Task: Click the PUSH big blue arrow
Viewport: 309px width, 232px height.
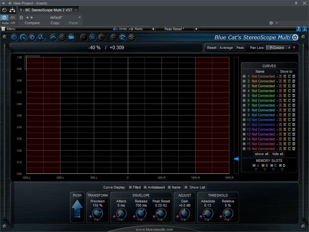Action: pos(77,209)
